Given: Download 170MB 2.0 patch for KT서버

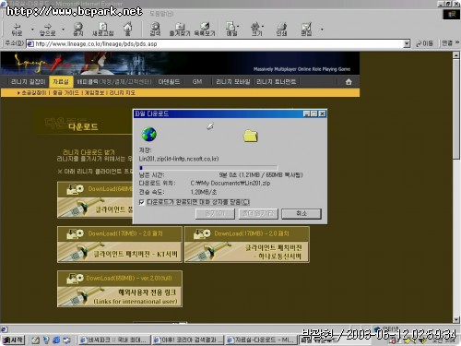Looking at the screenshot, I should pos(120,245).
